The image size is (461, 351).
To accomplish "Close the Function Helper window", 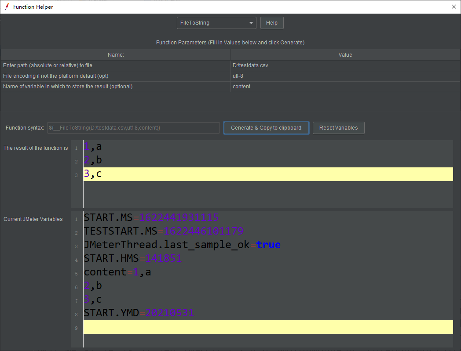I will [x=454, y=7].
